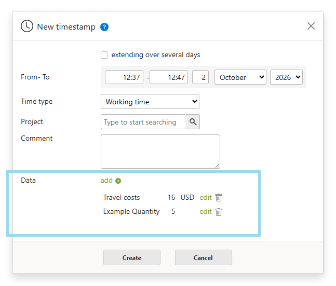336x286 pixels.
Task: Open the Working time type dropdown
Action: point(150,102)
